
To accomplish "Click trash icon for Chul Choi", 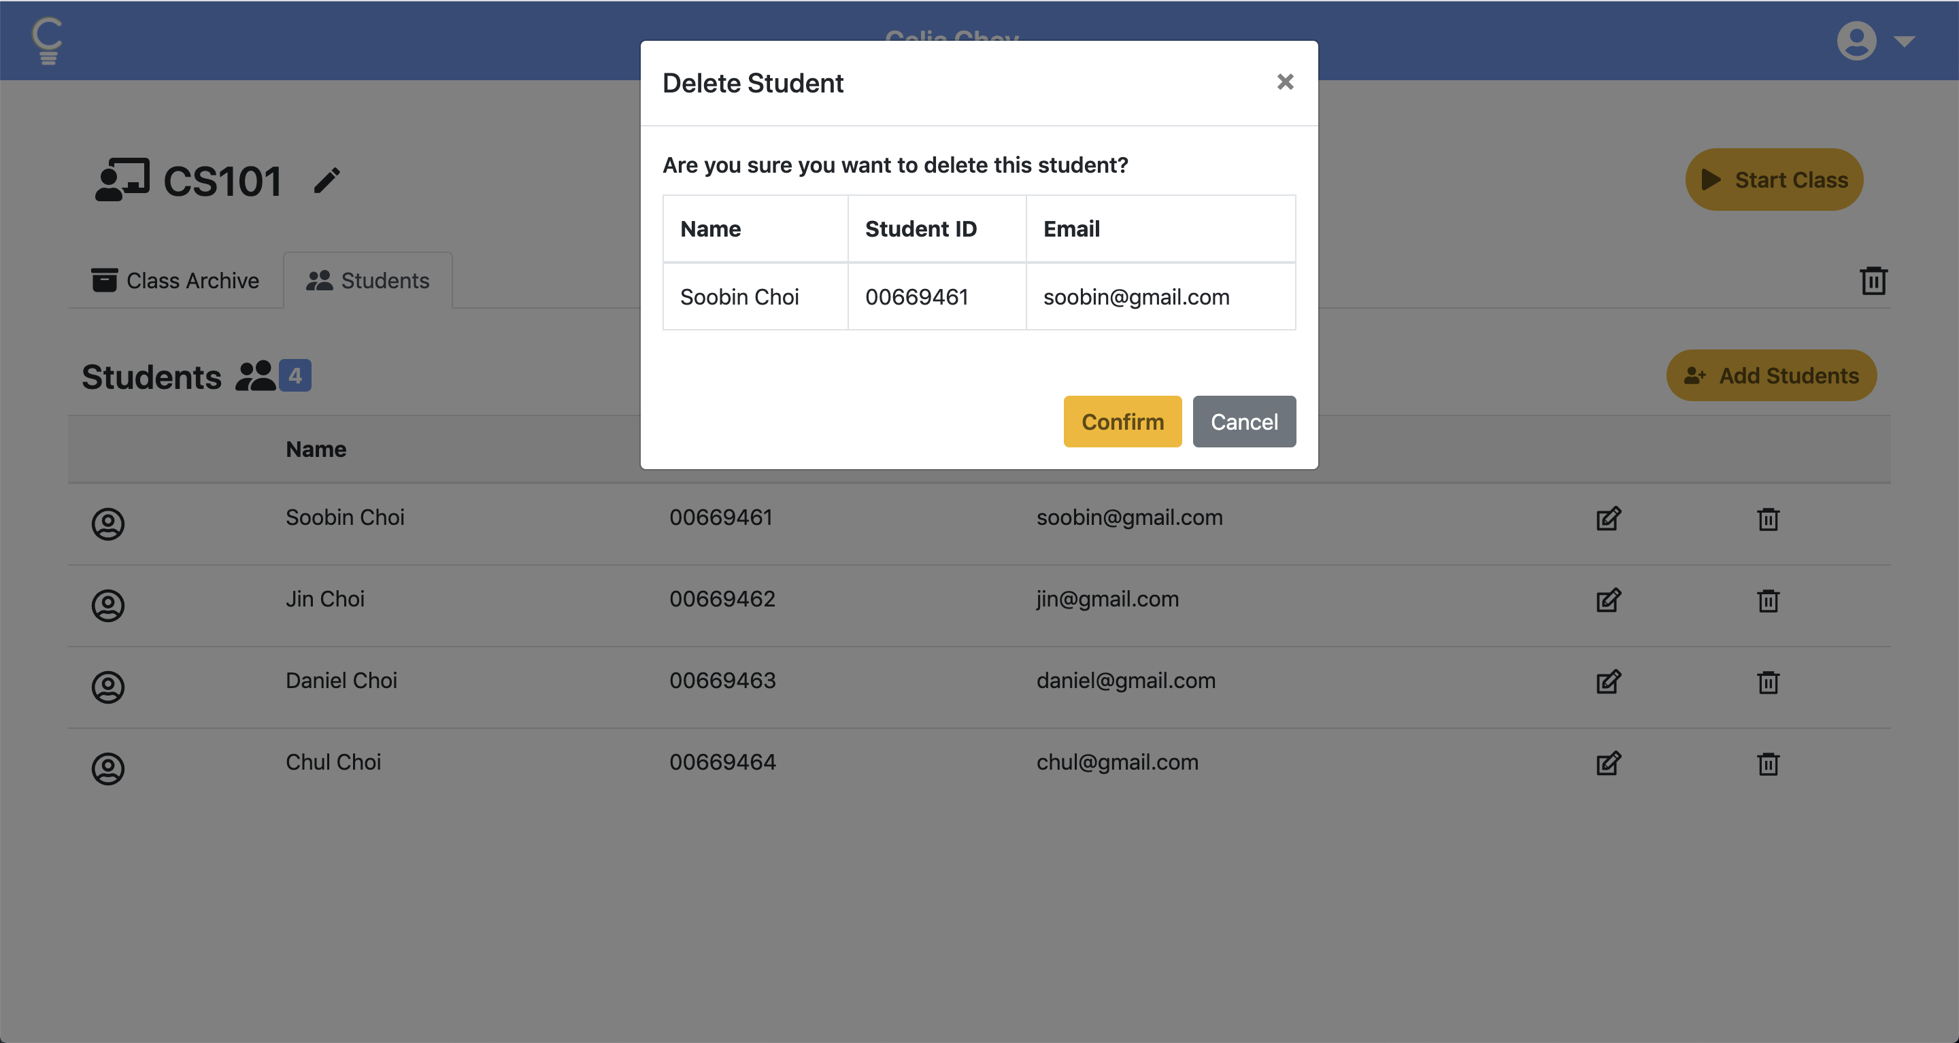I will 1768,764.
